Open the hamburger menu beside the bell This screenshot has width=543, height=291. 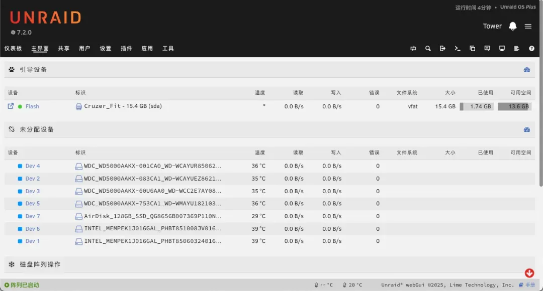(528, 26)
